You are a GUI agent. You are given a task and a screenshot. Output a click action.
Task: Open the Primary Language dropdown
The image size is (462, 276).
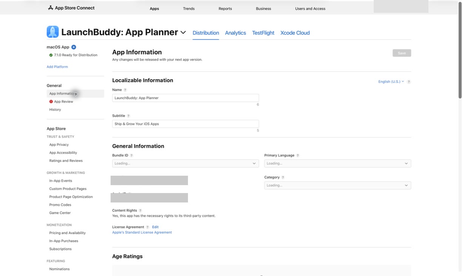click(x=337, y=163)
